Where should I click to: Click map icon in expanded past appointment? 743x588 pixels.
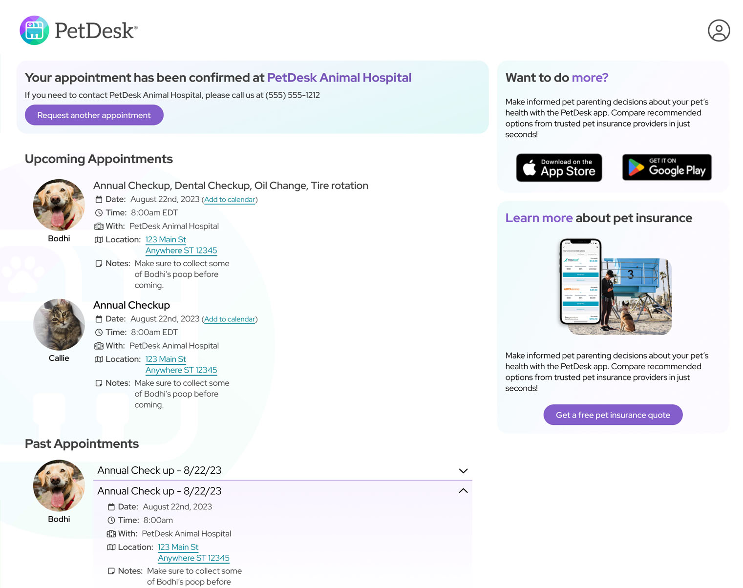click(x=111, y=547)
